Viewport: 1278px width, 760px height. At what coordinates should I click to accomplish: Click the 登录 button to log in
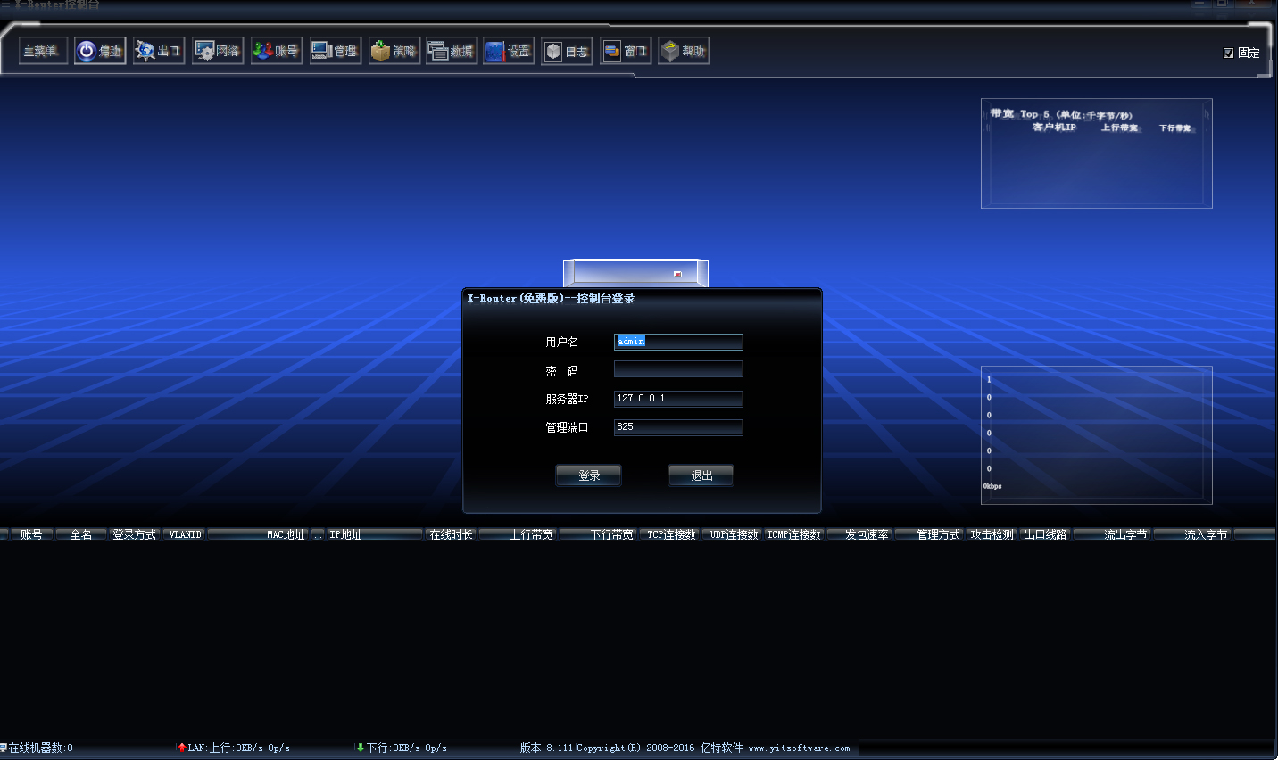pos(588,475)
